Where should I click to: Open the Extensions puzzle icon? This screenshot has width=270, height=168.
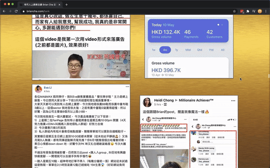(248, 11)
